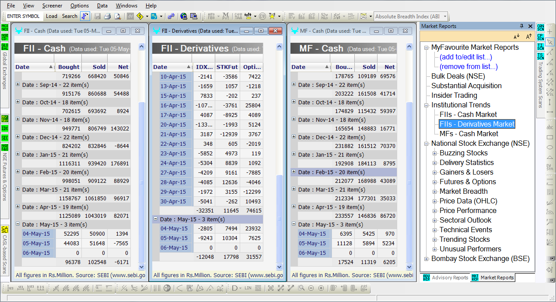Expand the Futures & Options tree node
Viewport: 556px width, 302px height.
pos(435,182)
